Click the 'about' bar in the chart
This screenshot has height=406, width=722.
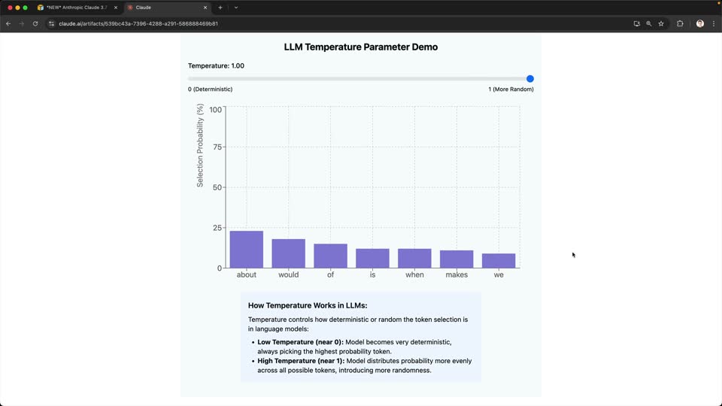tap(247, 250)
